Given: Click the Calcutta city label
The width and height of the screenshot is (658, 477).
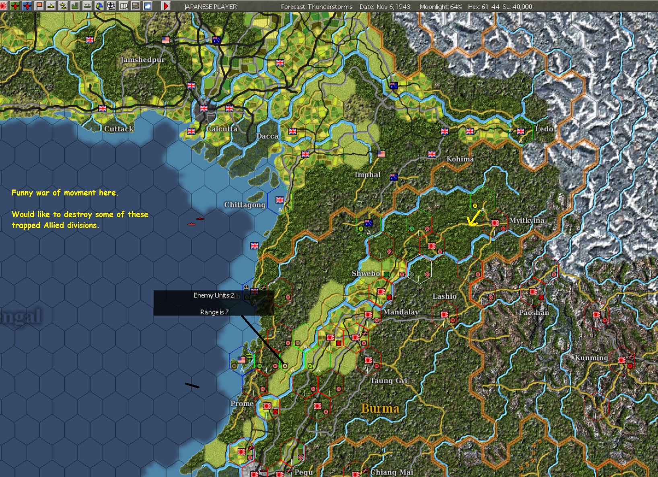Looking at the screenshot, I should (222, 129).
